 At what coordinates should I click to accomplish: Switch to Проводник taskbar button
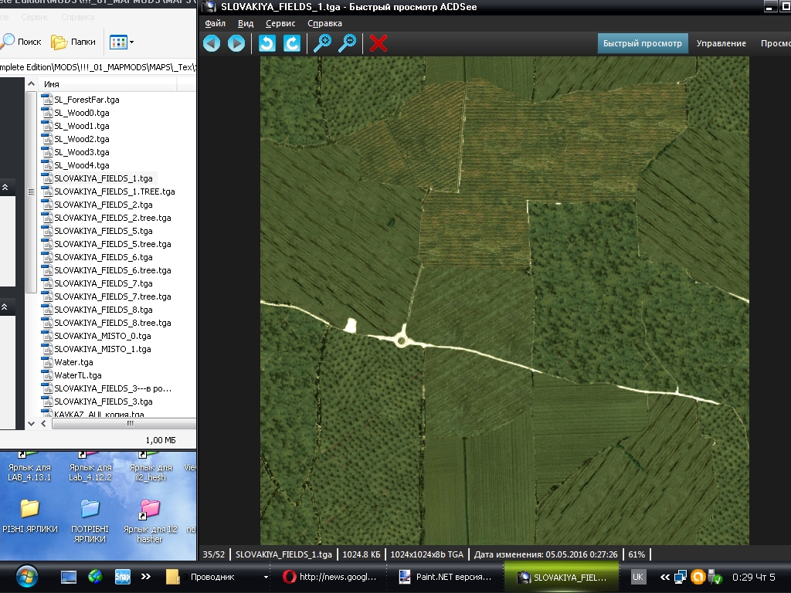pyautogui.click(x=217, y=577)
